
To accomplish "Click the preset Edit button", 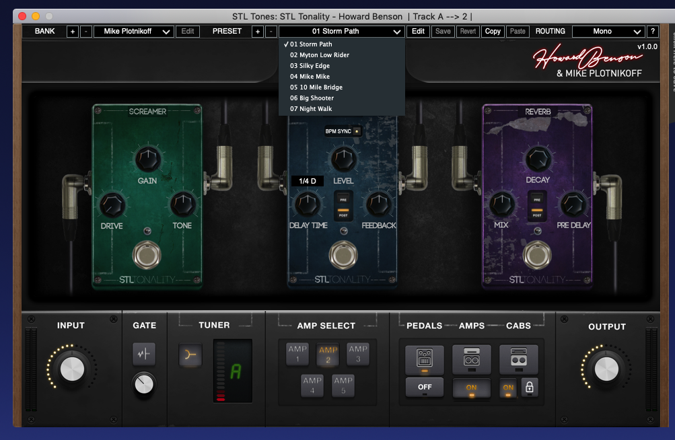I will pyautogui.click(x=418, y=32).
